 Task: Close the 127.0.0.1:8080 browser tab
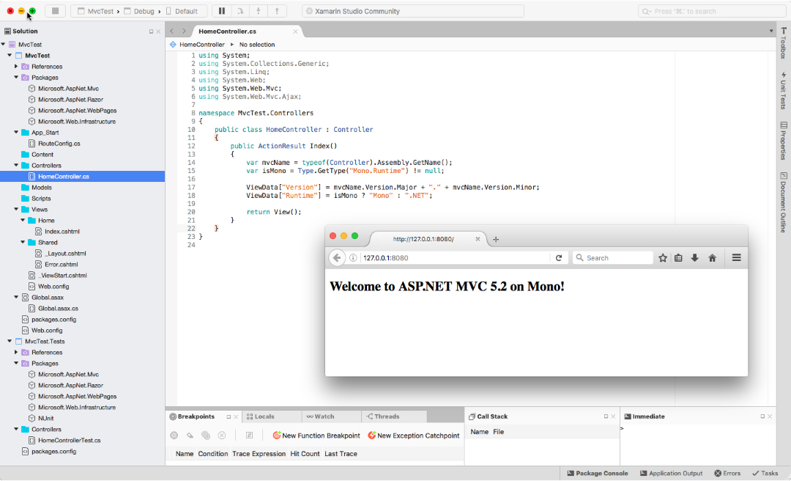[478, 239]
